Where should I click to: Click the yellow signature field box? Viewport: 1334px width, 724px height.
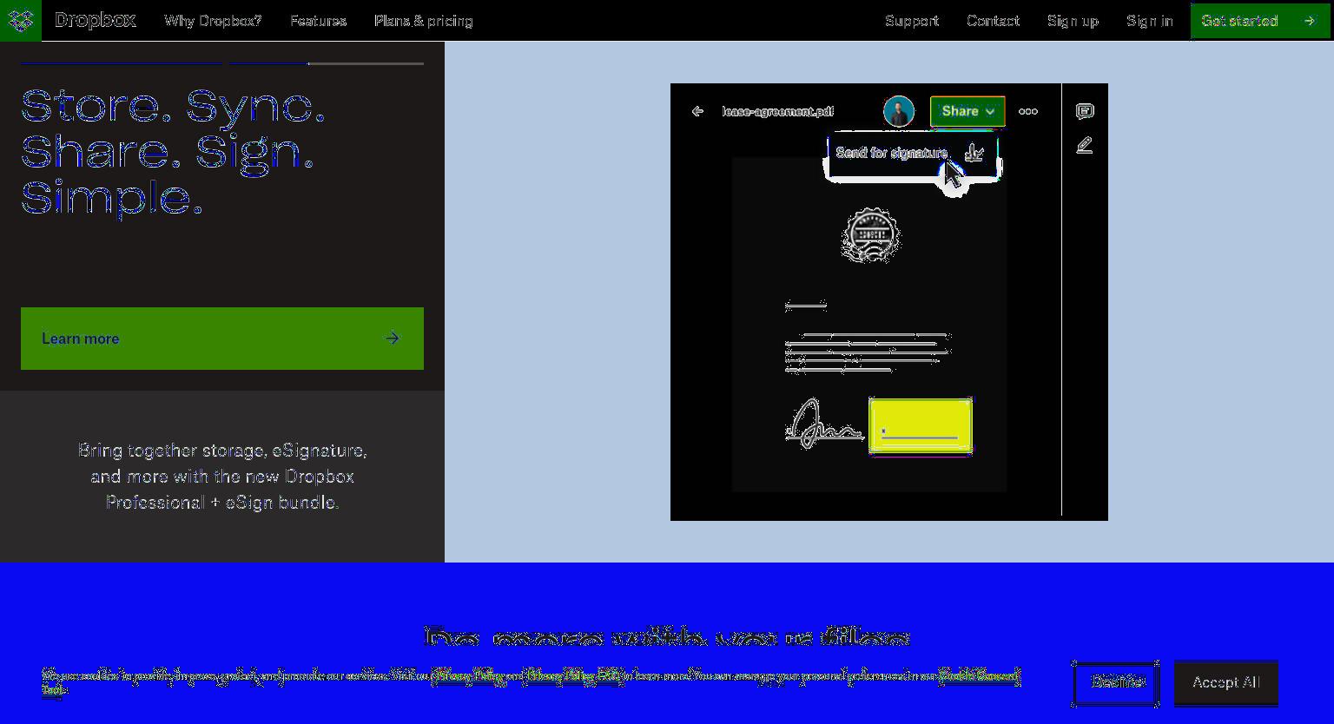click(921, 425)
